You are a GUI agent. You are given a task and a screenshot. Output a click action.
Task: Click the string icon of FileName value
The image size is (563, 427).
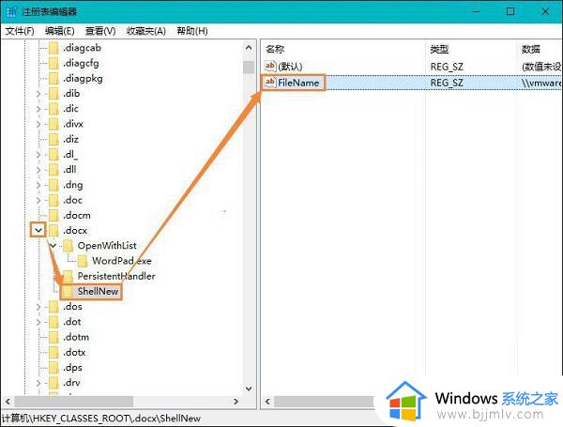pyautogui.click(x=270, y=83)
